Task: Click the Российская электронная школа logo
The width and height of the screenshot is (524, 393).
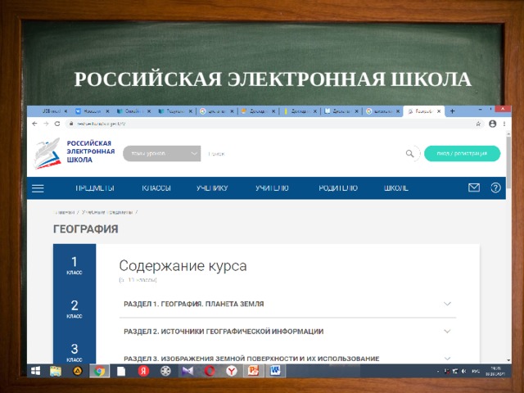Action: (x=75, y=153)
